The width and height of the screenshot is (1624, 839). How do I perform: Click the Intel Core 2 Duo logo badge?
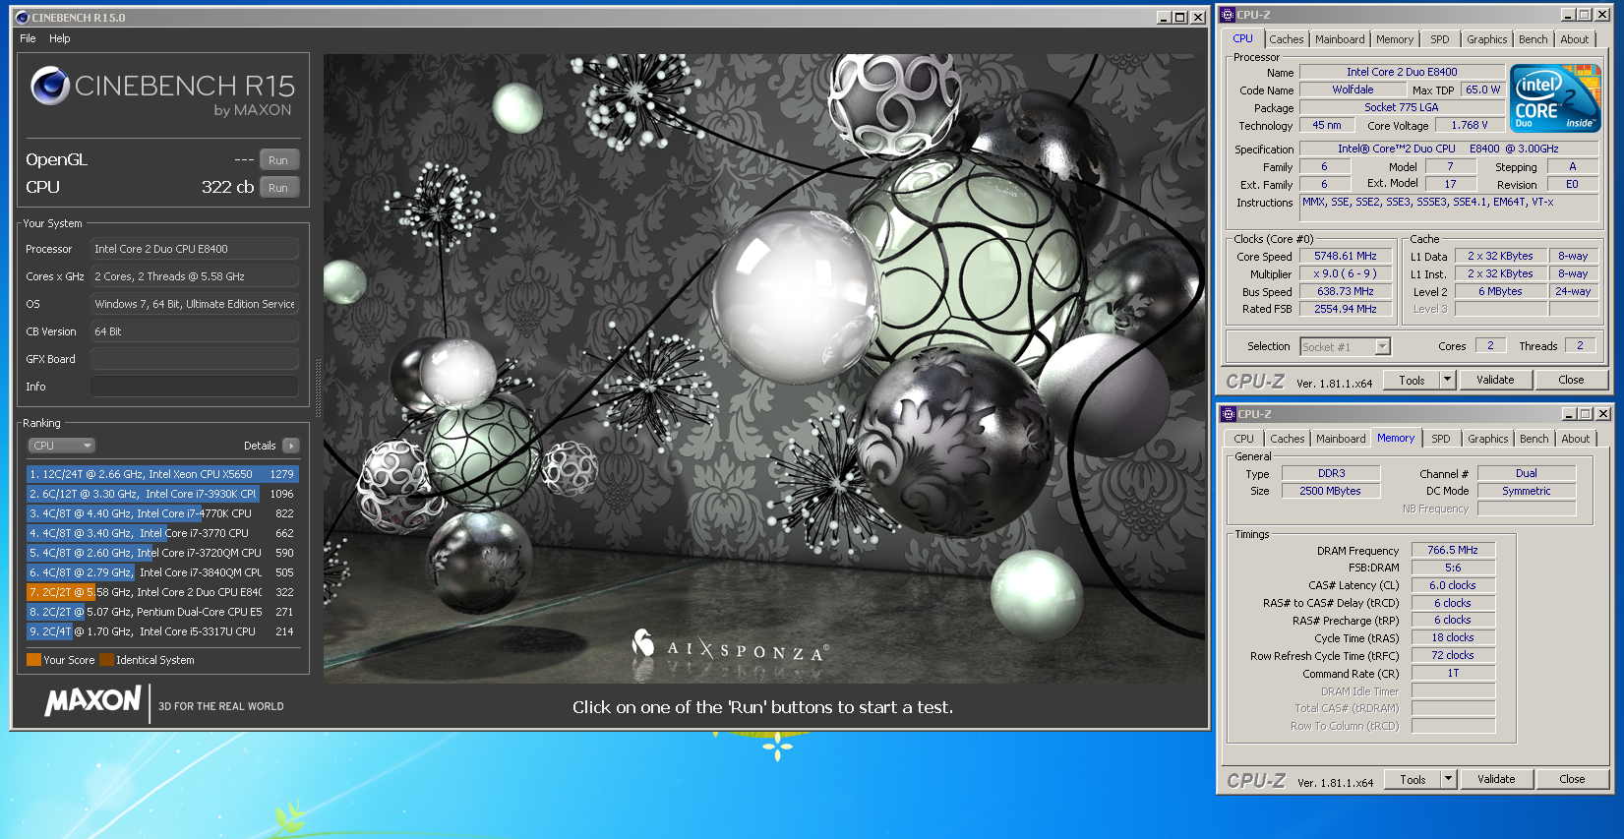1555,98
